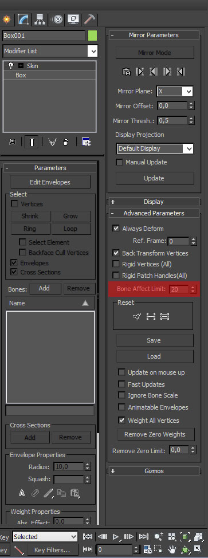Enable the Vertices checkbox
The height and width of the screenshot is (558, 208).
[14, 204]
